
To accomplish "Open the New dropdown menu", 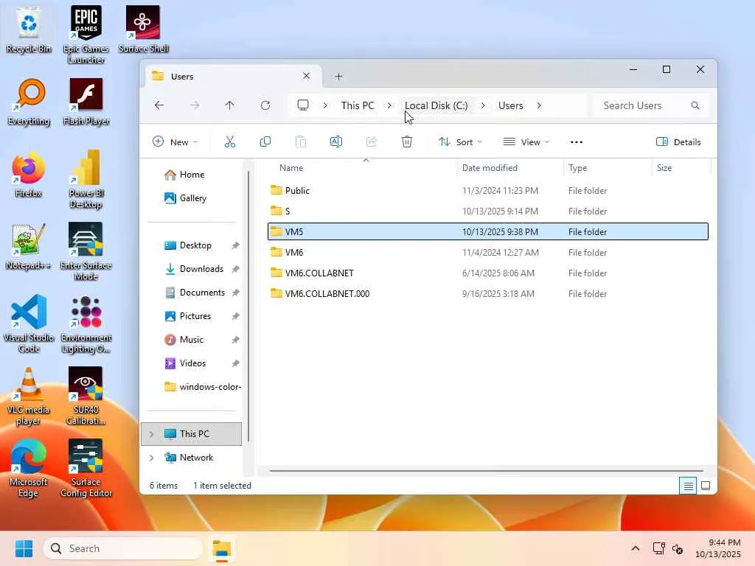I will [x=175, y=142].
